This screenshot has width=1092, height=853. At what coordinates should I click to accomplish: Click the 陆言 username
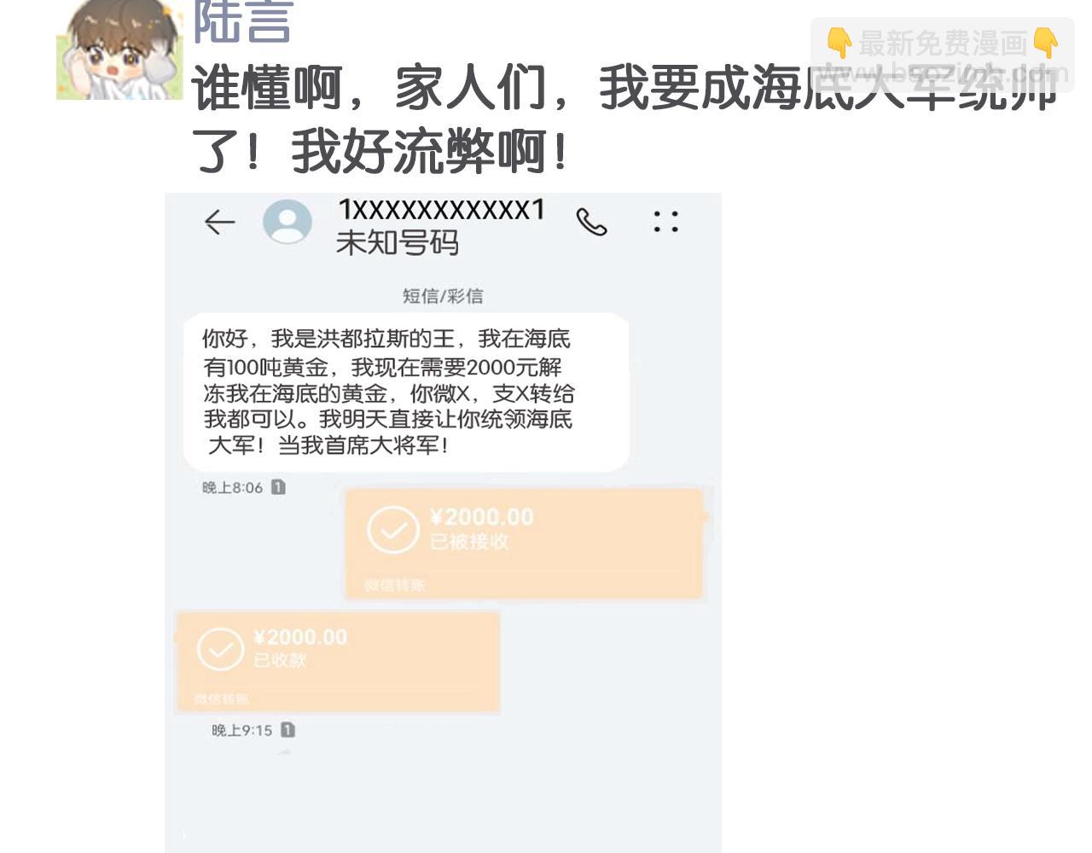pos(242,21)
